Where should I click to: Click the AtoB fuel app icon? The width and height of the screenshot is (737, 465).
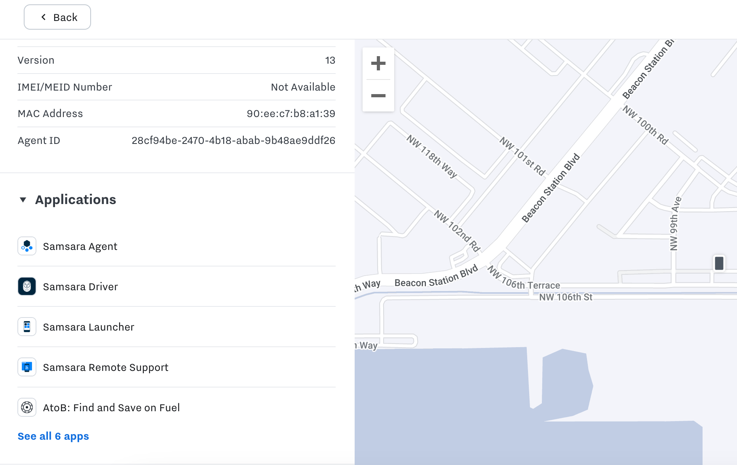[27, 408]
